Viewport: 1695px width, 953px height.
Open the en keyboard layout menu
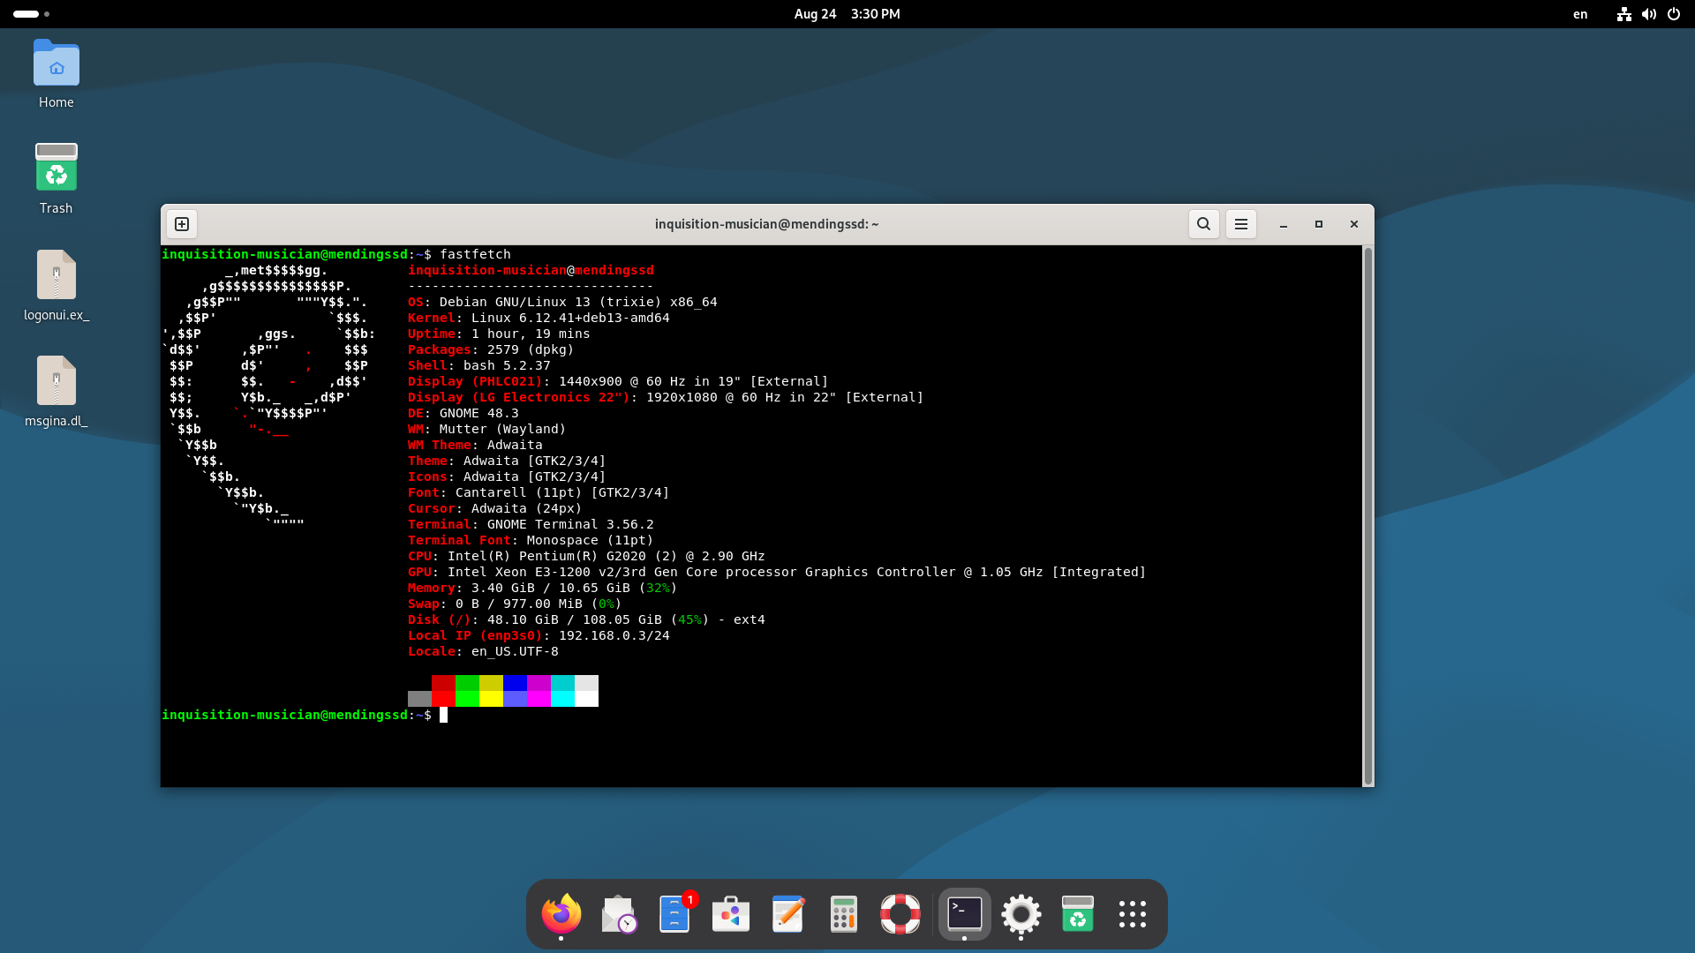pyautogui.click(x=1580, y=14)
